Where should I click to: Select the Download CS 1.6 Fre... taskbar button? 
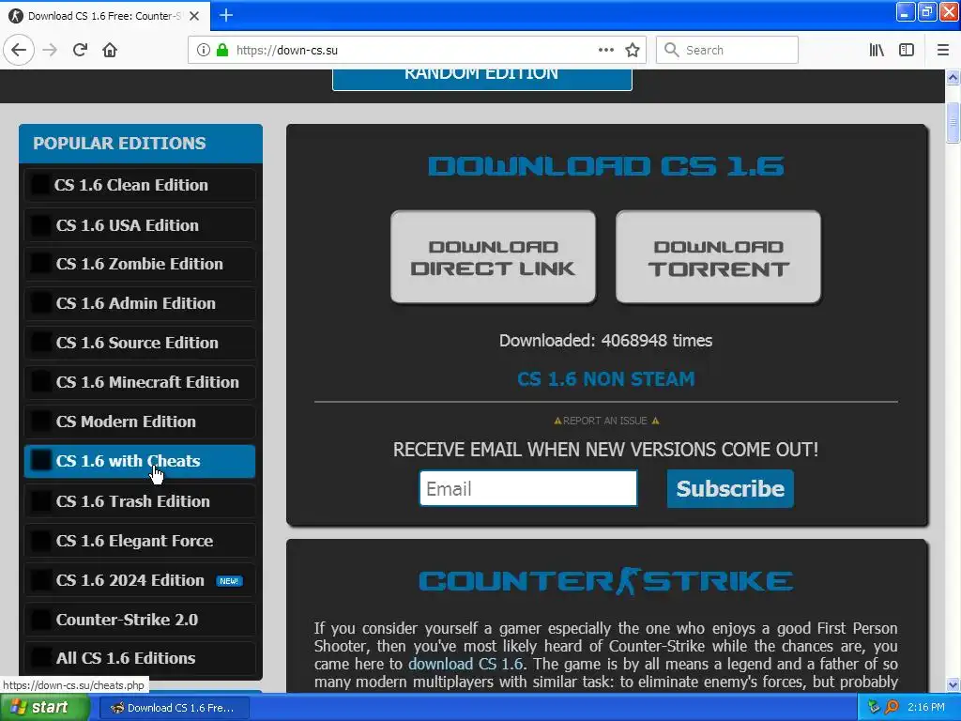pyautogui.click(x=174, y=708)
